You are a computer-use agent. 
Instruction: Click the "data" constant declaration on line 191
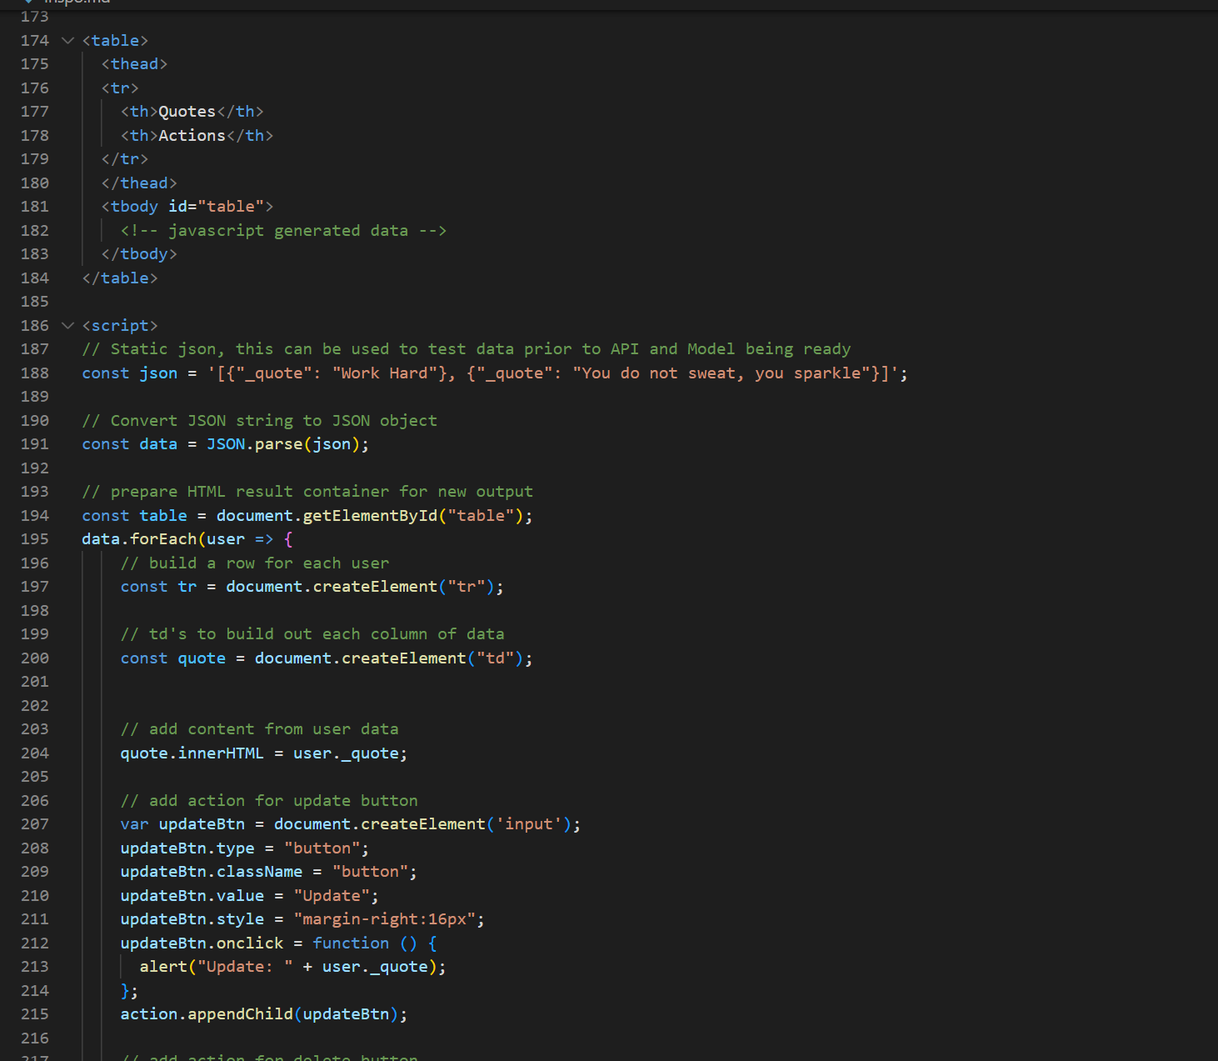[x=158, y=443]
